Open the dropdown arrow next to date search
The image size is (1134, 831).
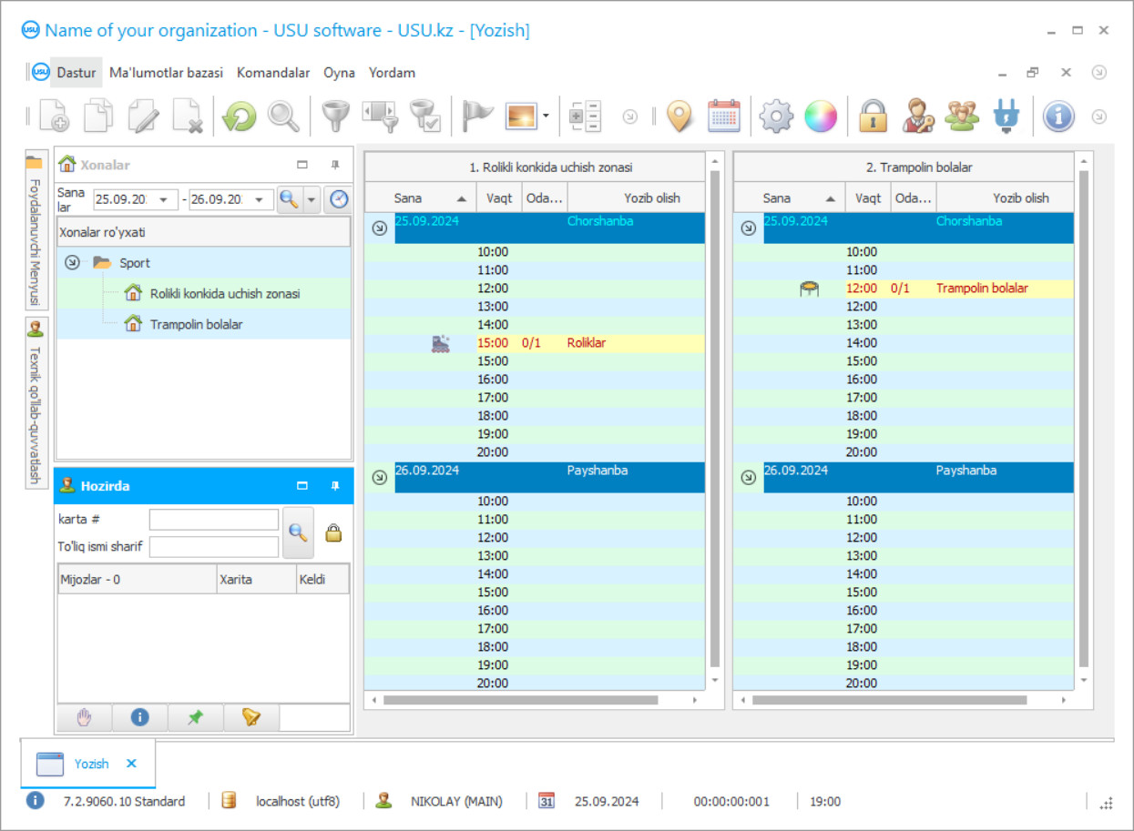click(x=312, y=199)
